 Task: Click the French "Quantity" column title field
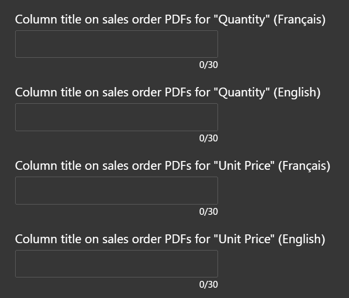[116, 44]
